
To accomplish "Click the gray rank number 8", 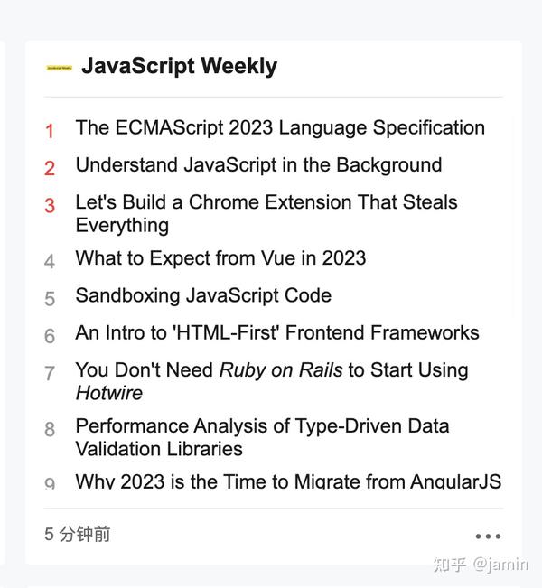I will (x=50, y=430).
